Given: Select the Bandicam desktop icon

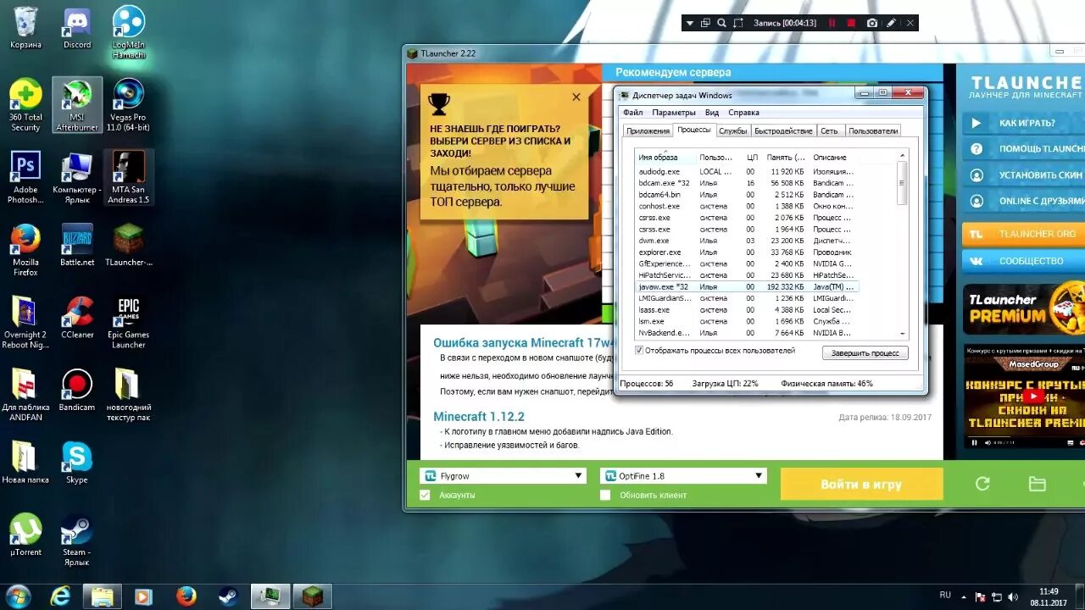Looking at the screenshot, I should coord(77,390).
